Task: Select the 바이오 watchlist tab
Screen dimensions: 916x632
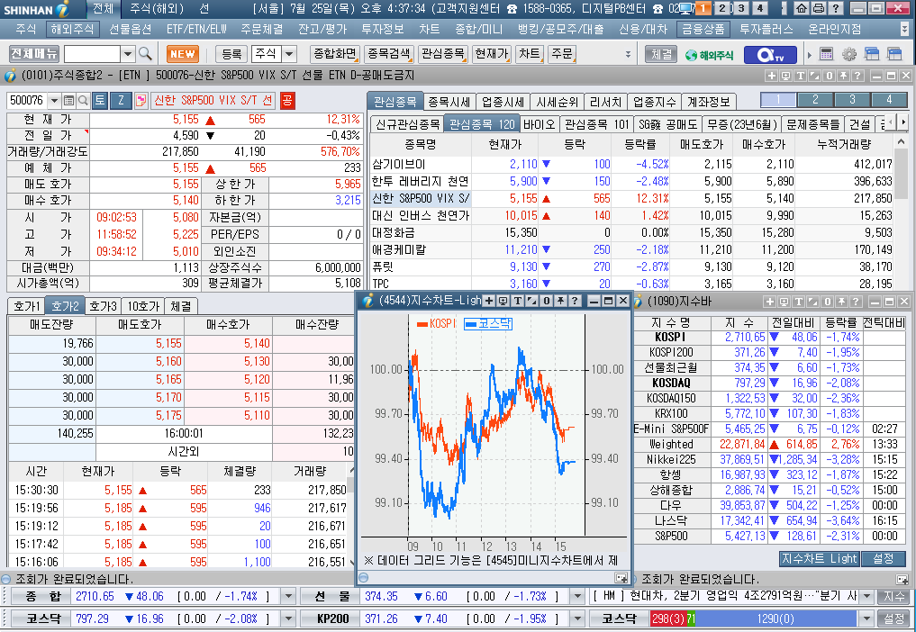Action: [x=538, y=124]
